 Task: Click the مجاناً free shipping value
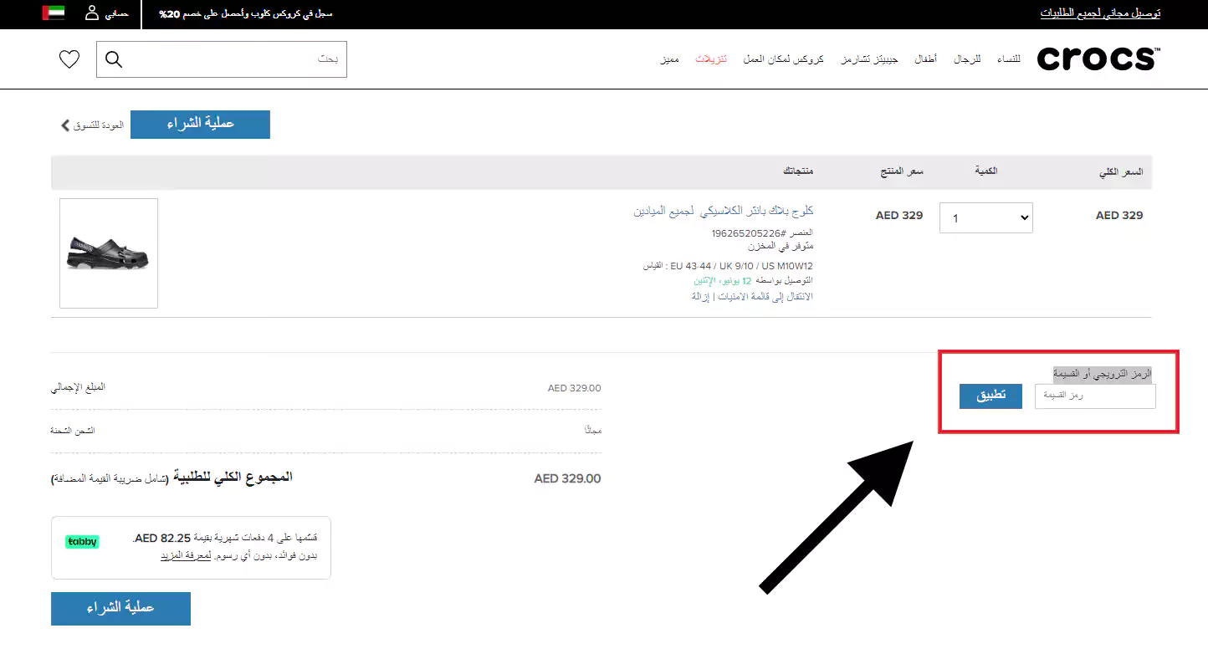pyautogui.click(x=592, y=431)
